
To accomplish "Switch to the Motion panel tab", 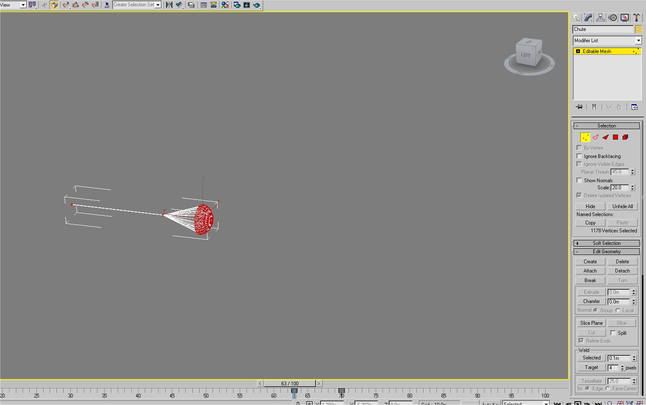I will [613, 18].
